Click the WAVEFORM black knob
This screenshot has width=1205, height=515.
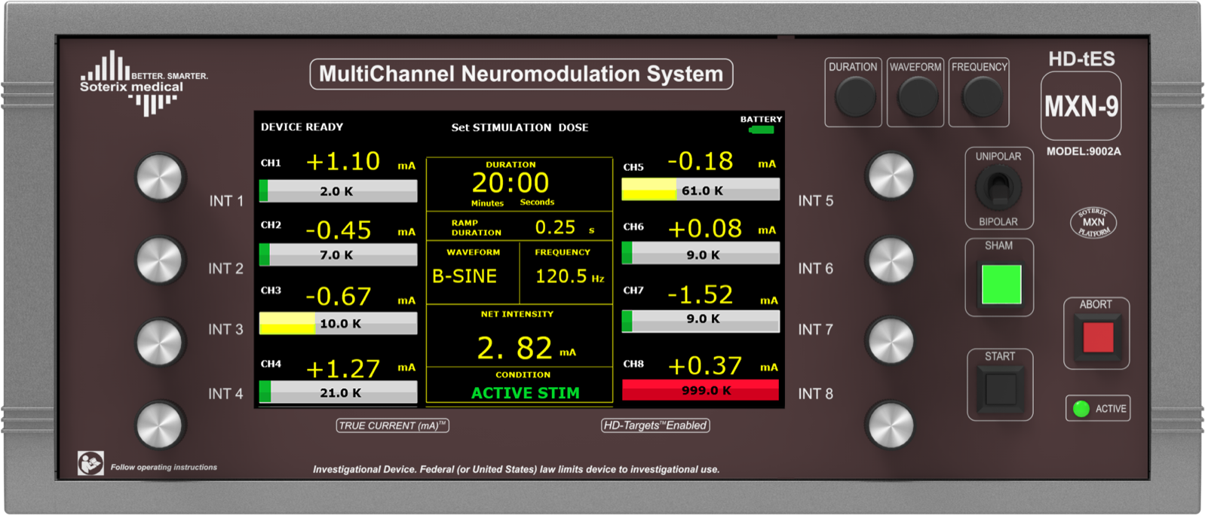pyautogui.click(x=917, y=96)
